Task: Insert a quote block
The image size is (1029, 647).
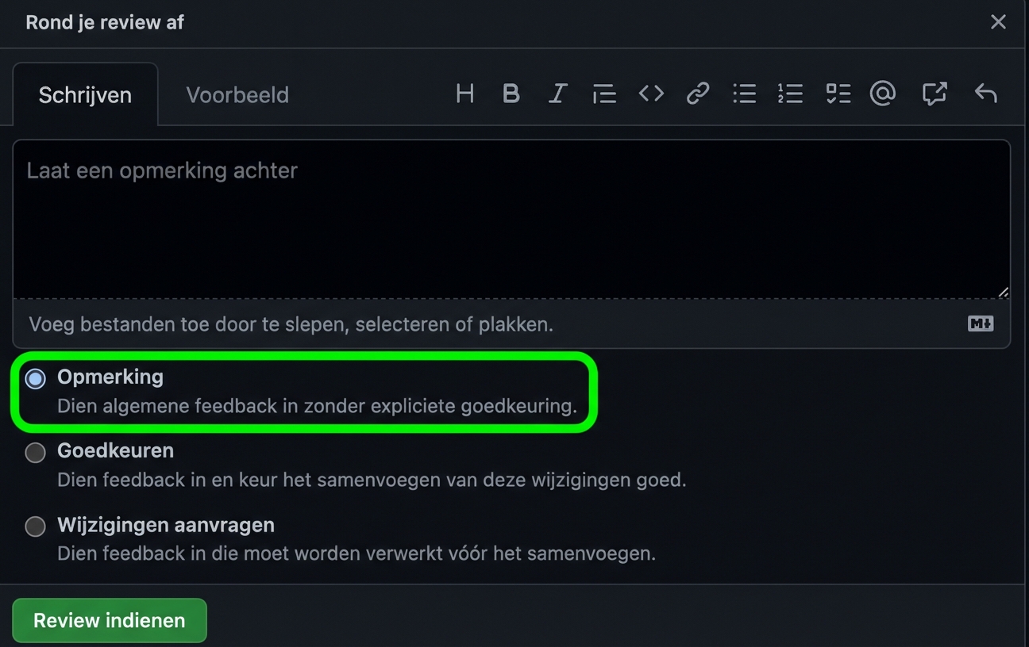Action: 604,94
